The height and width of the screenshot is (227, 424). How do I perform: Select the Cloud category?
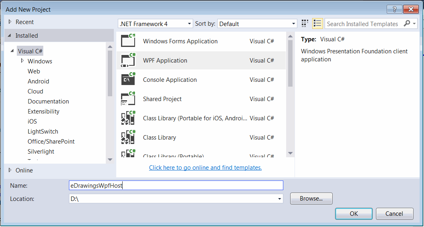[x=35, y=91]
